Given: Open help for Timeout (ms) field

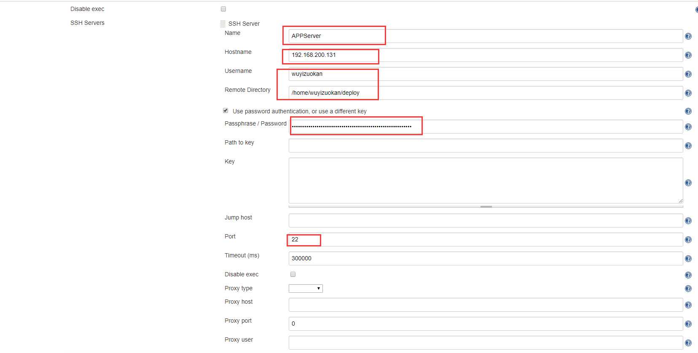Looking at the screenshot, I should pos(688,259).
